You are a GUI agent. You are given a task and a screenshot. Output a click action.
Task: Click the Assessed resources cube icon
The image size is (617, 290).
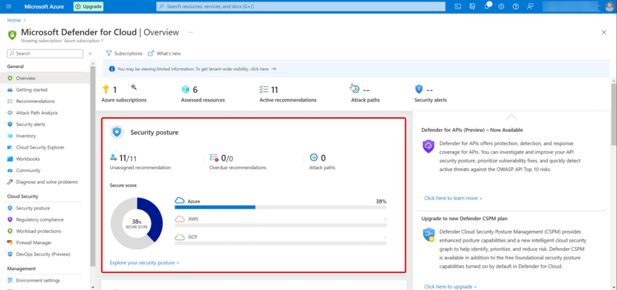[186, 90]
